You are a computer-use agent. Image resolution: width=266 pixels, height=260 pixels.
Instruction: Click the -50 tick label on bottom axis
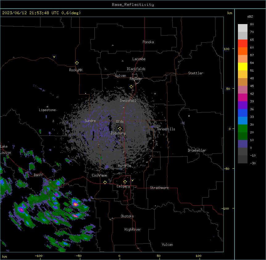(79, 256)
